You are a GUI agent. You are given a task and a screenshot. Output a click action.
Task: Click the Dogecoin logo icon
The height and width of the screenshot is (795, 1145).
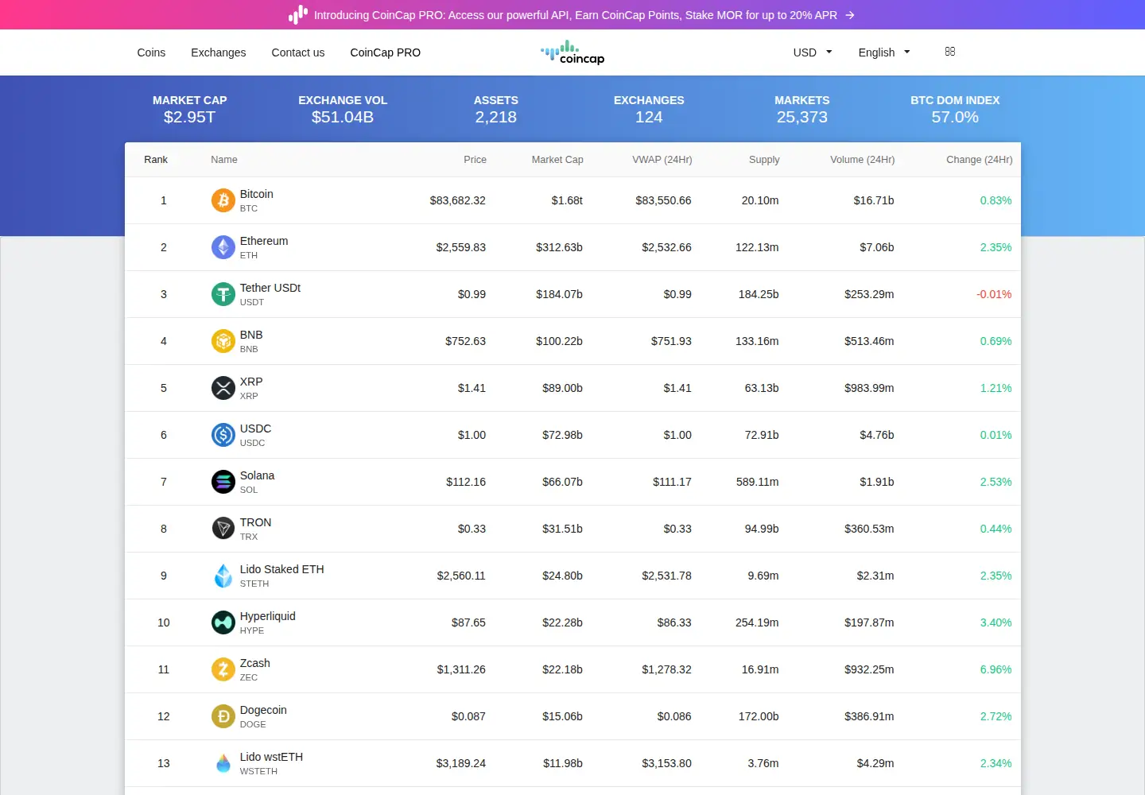[x=223, y=716]
